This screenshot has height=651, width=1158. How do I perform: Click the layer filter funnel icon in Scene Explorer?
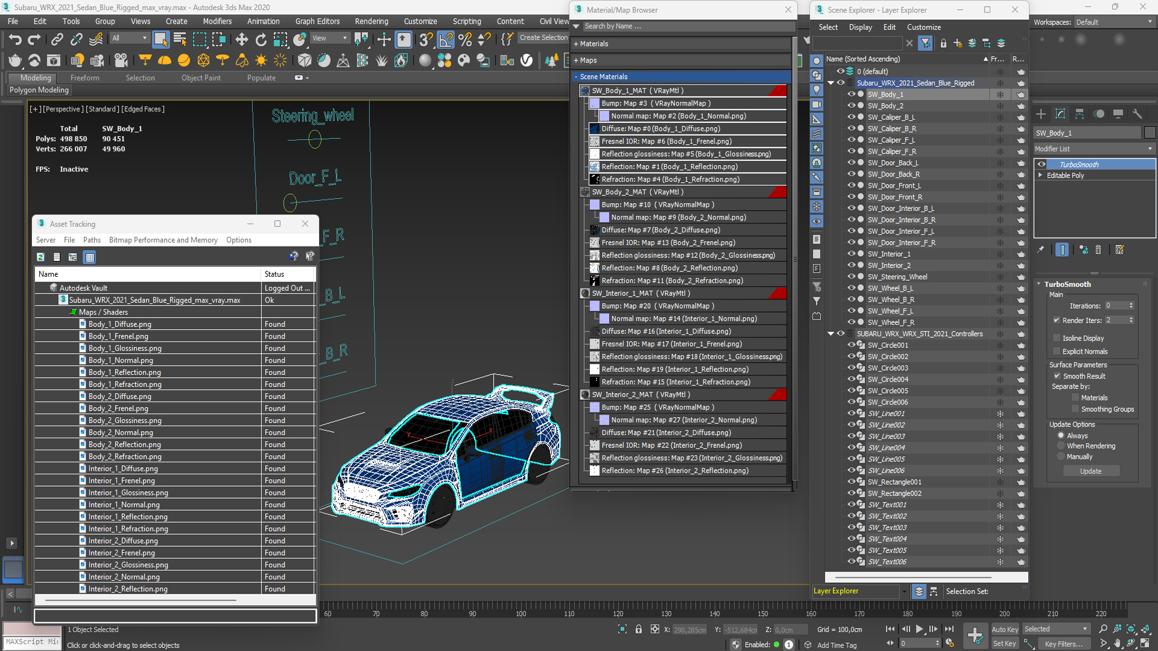(x=925, y=43)
